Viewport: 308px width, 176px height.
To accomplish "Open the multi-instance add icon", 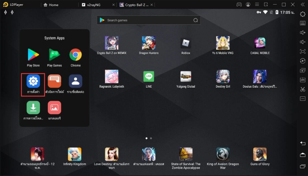I will coord(303,70).
